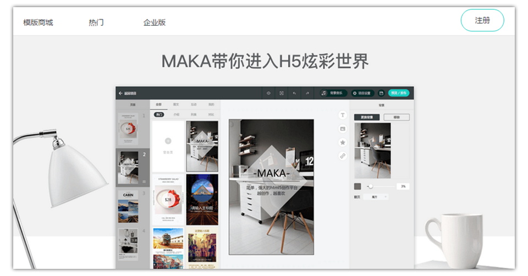Select the star shape tool icon
528x276 pixels.
343,142
